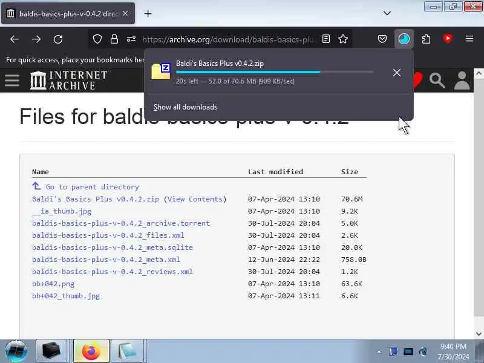Open baldis-basics-plus-v-0.4.2_reviews.xml link
Screen dimensions: 484x363
pyautogui.click(x=113, y=272)
